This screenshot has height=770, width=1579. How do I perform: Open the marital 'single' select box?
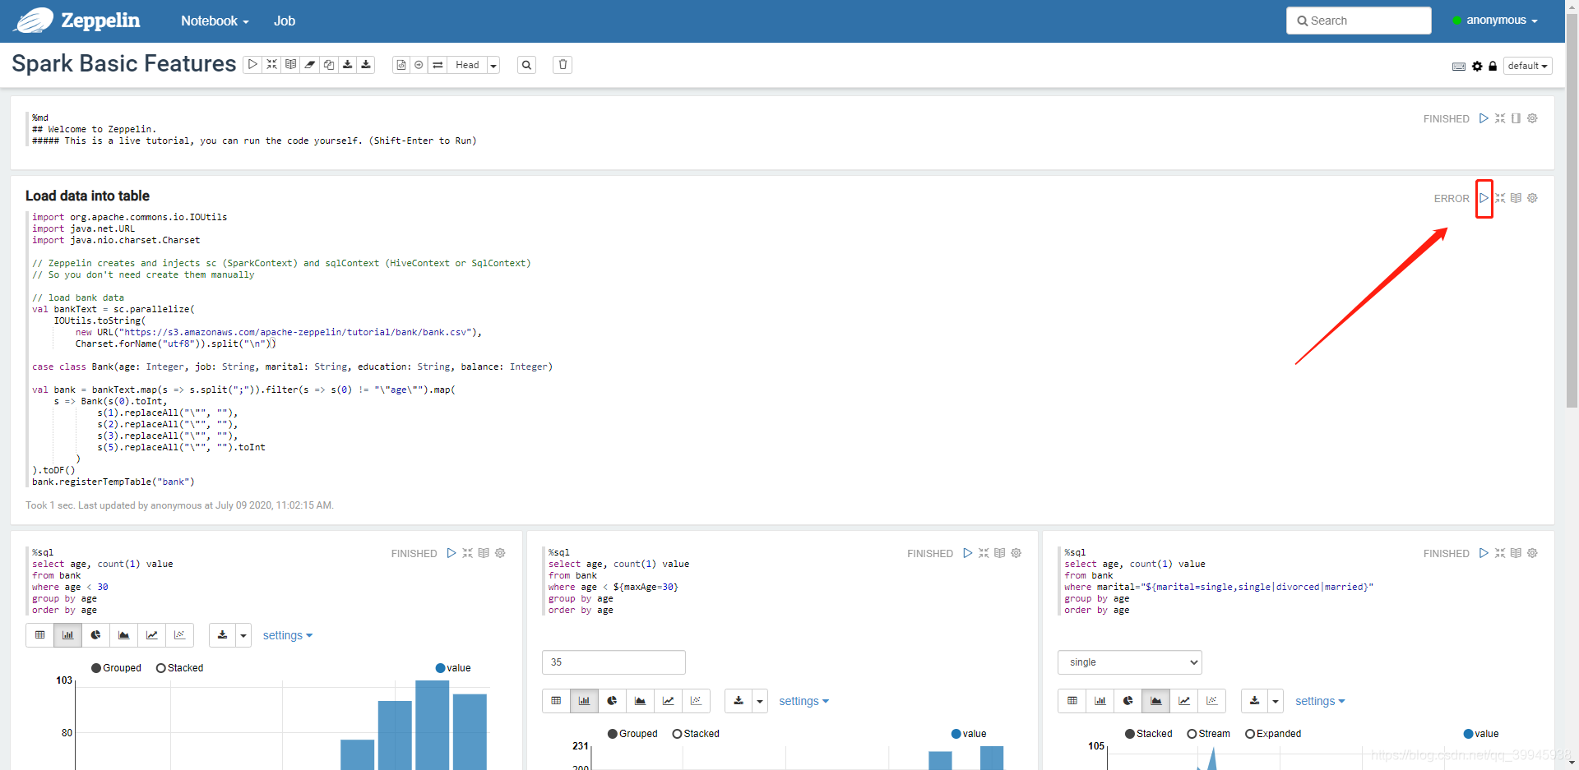tap(1129, 662)
